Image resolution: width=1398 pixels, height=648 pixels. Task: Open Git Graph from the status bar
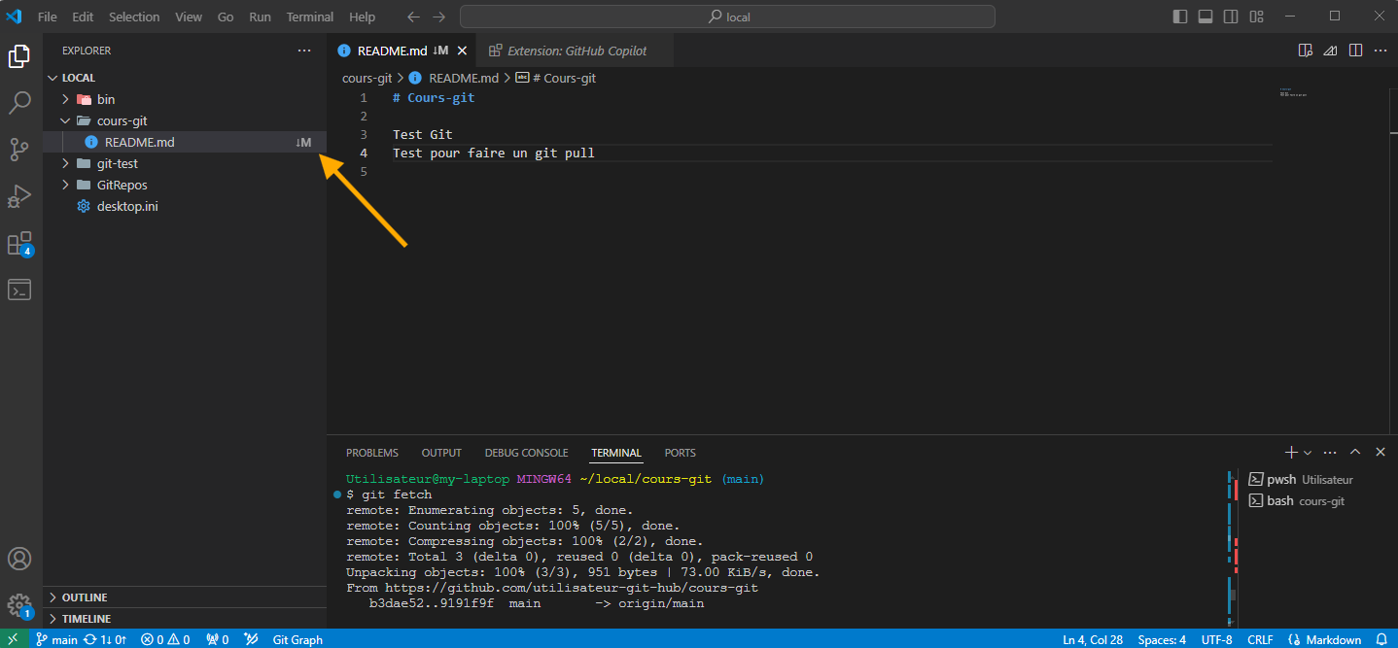[296, 639]
